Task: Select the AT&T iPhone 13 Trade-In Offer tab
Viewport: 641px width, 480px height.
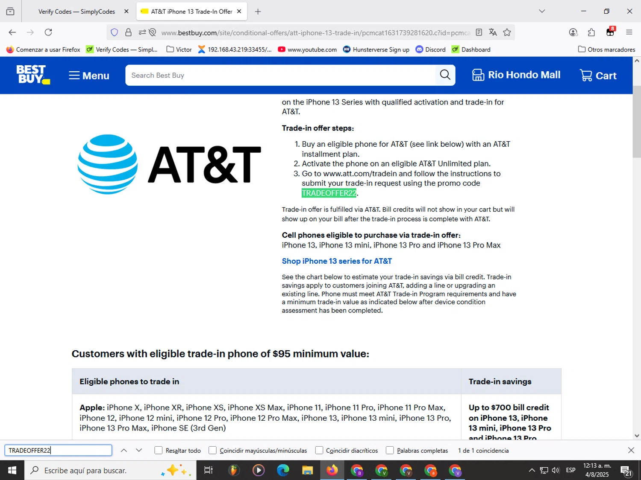Action: pyautogui.click(x=191, y=12)
